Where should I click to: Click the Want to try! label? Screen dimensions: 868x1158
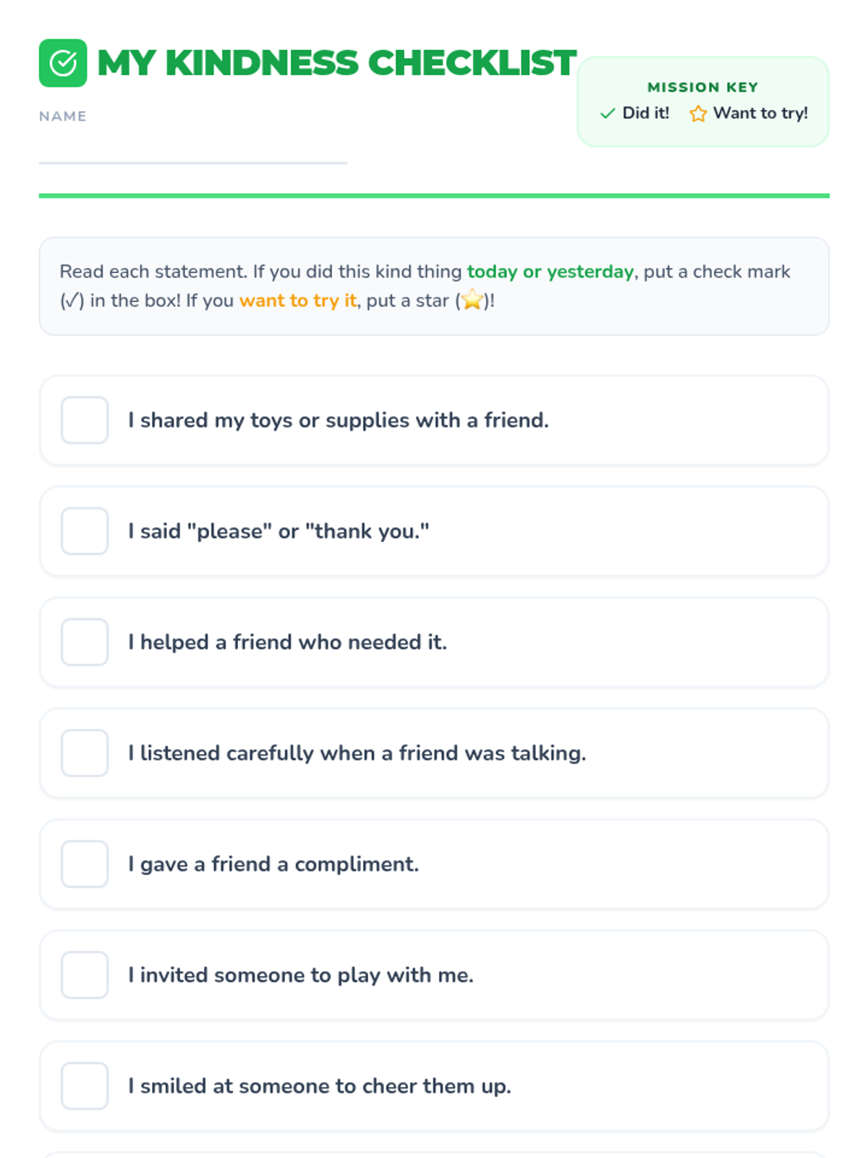tap(760, 114)
